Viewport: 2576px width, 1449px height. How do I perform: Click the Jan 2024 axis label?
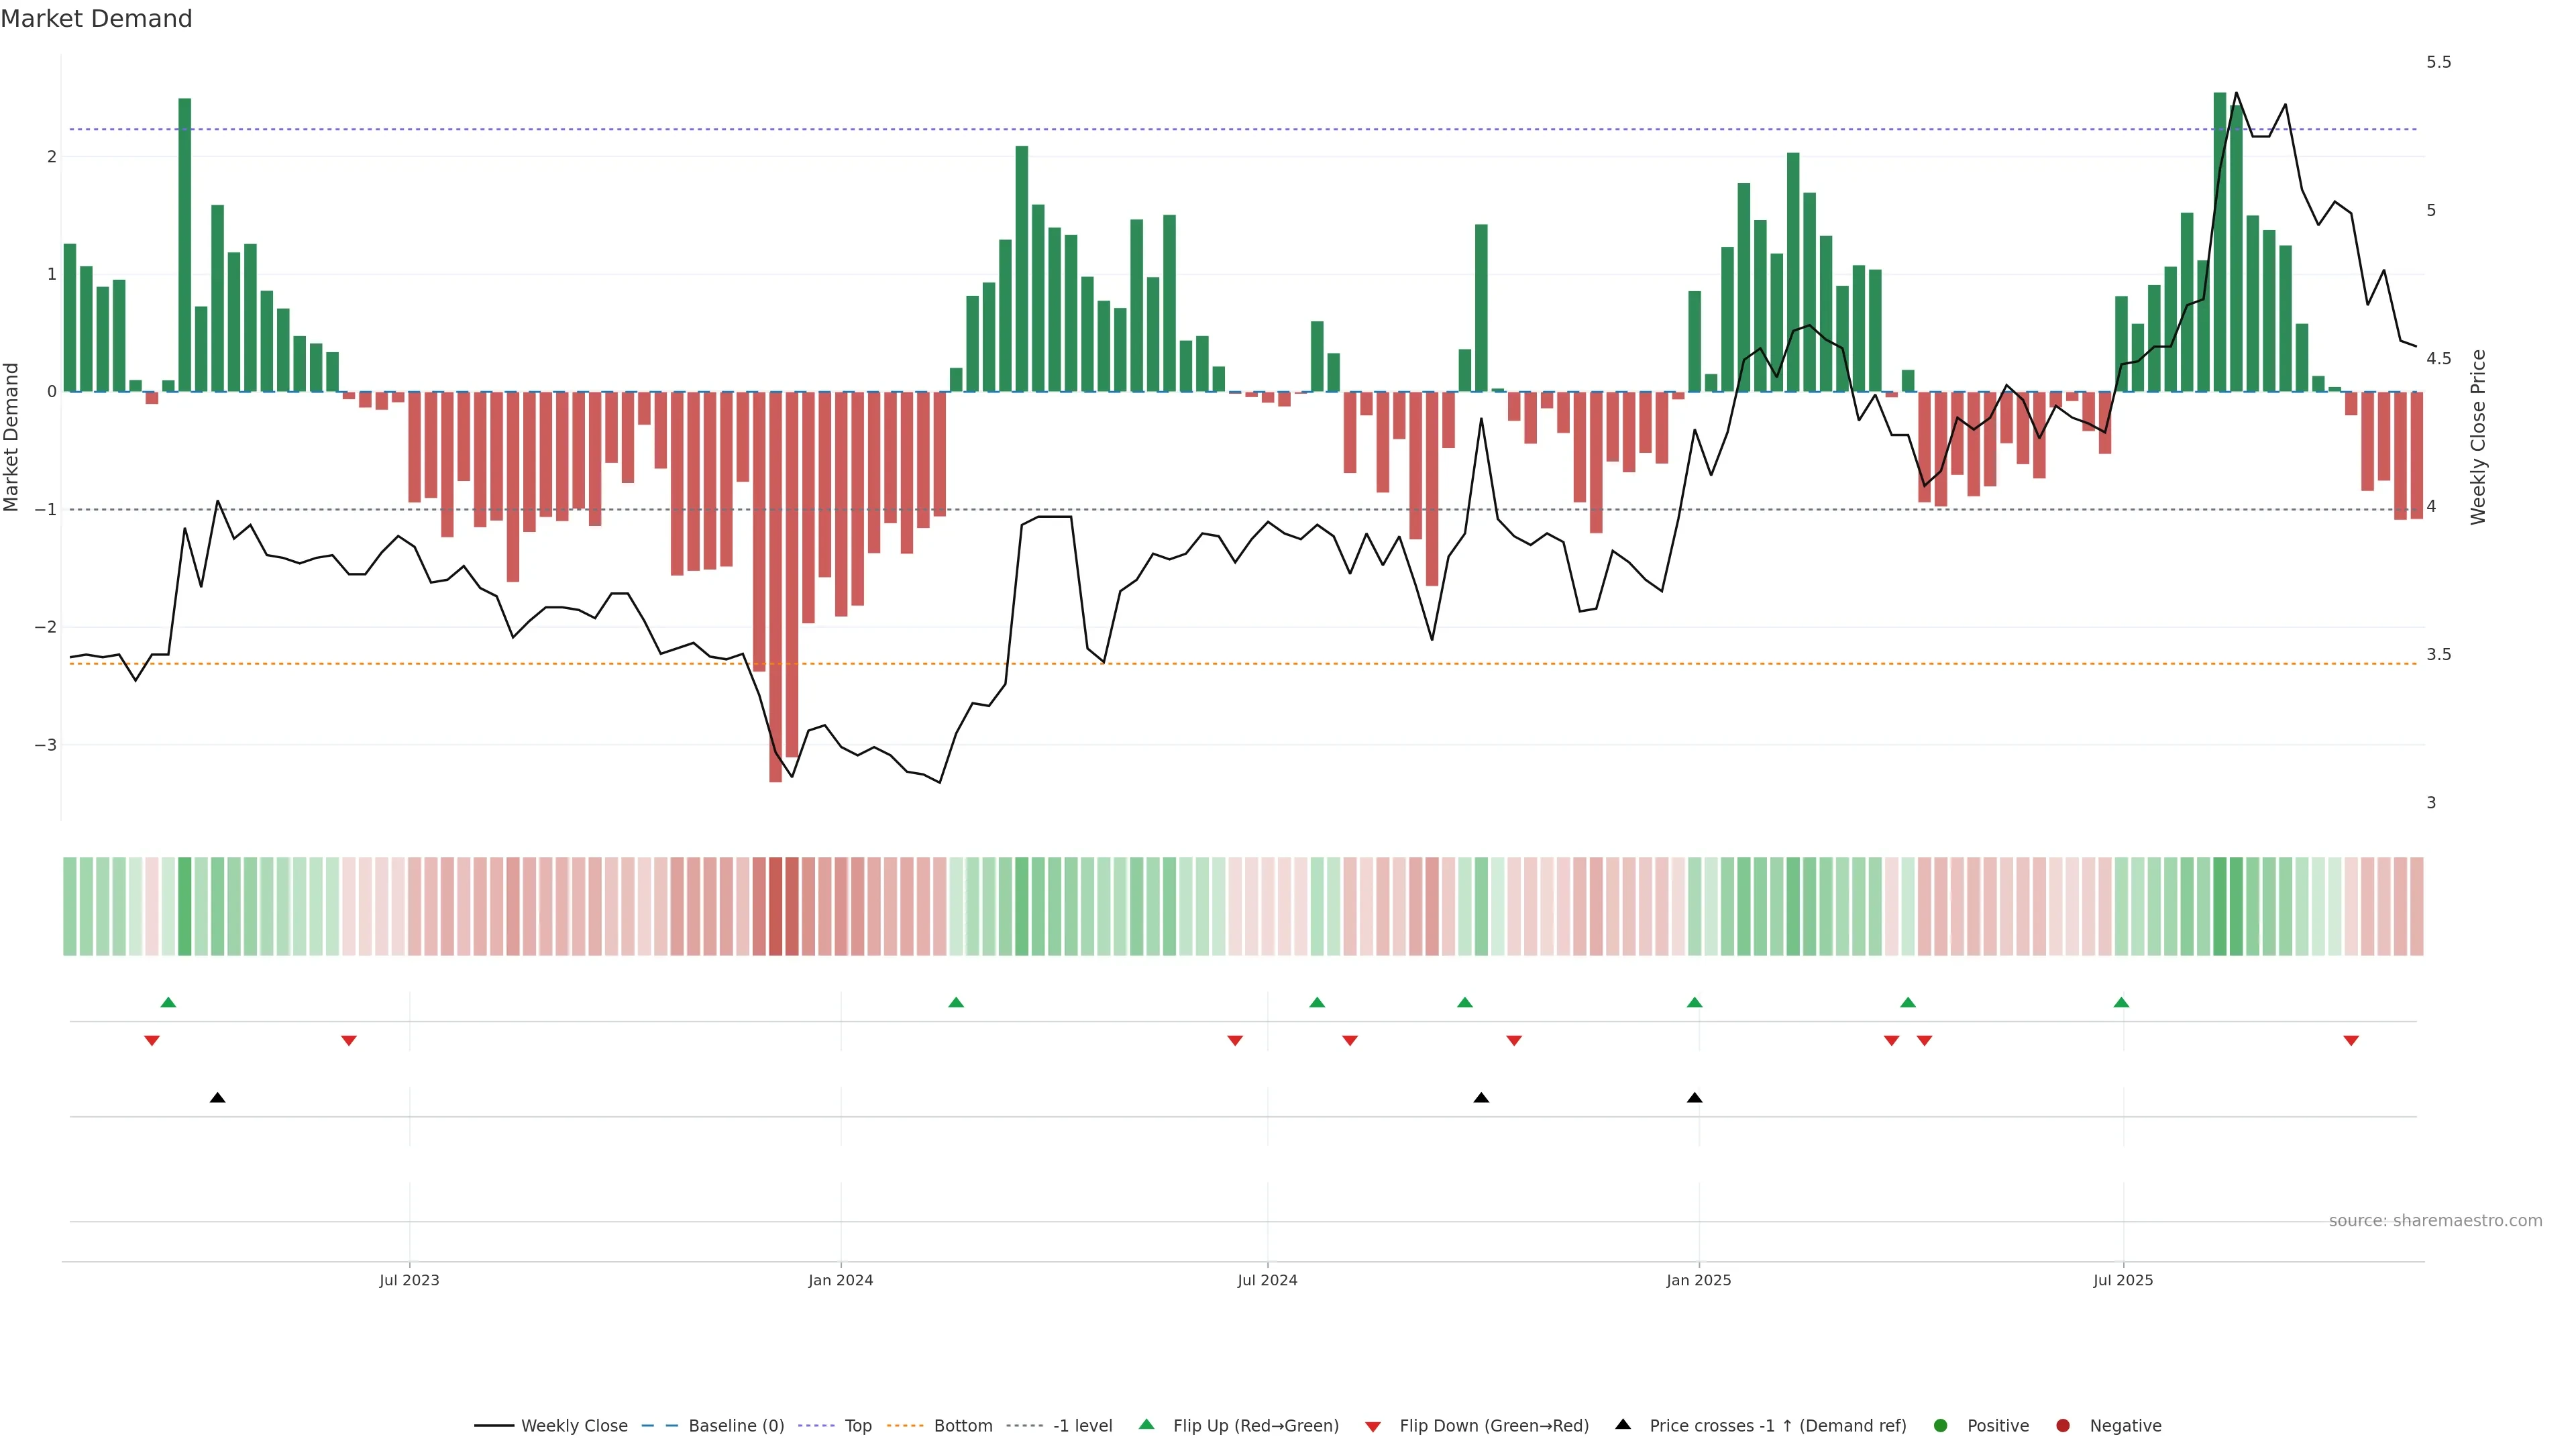coord(840,1280)
